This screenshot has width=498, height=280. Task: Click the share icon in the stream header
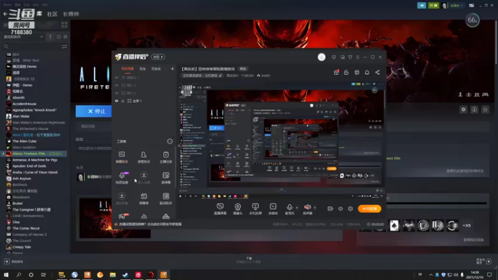[377, 72]
